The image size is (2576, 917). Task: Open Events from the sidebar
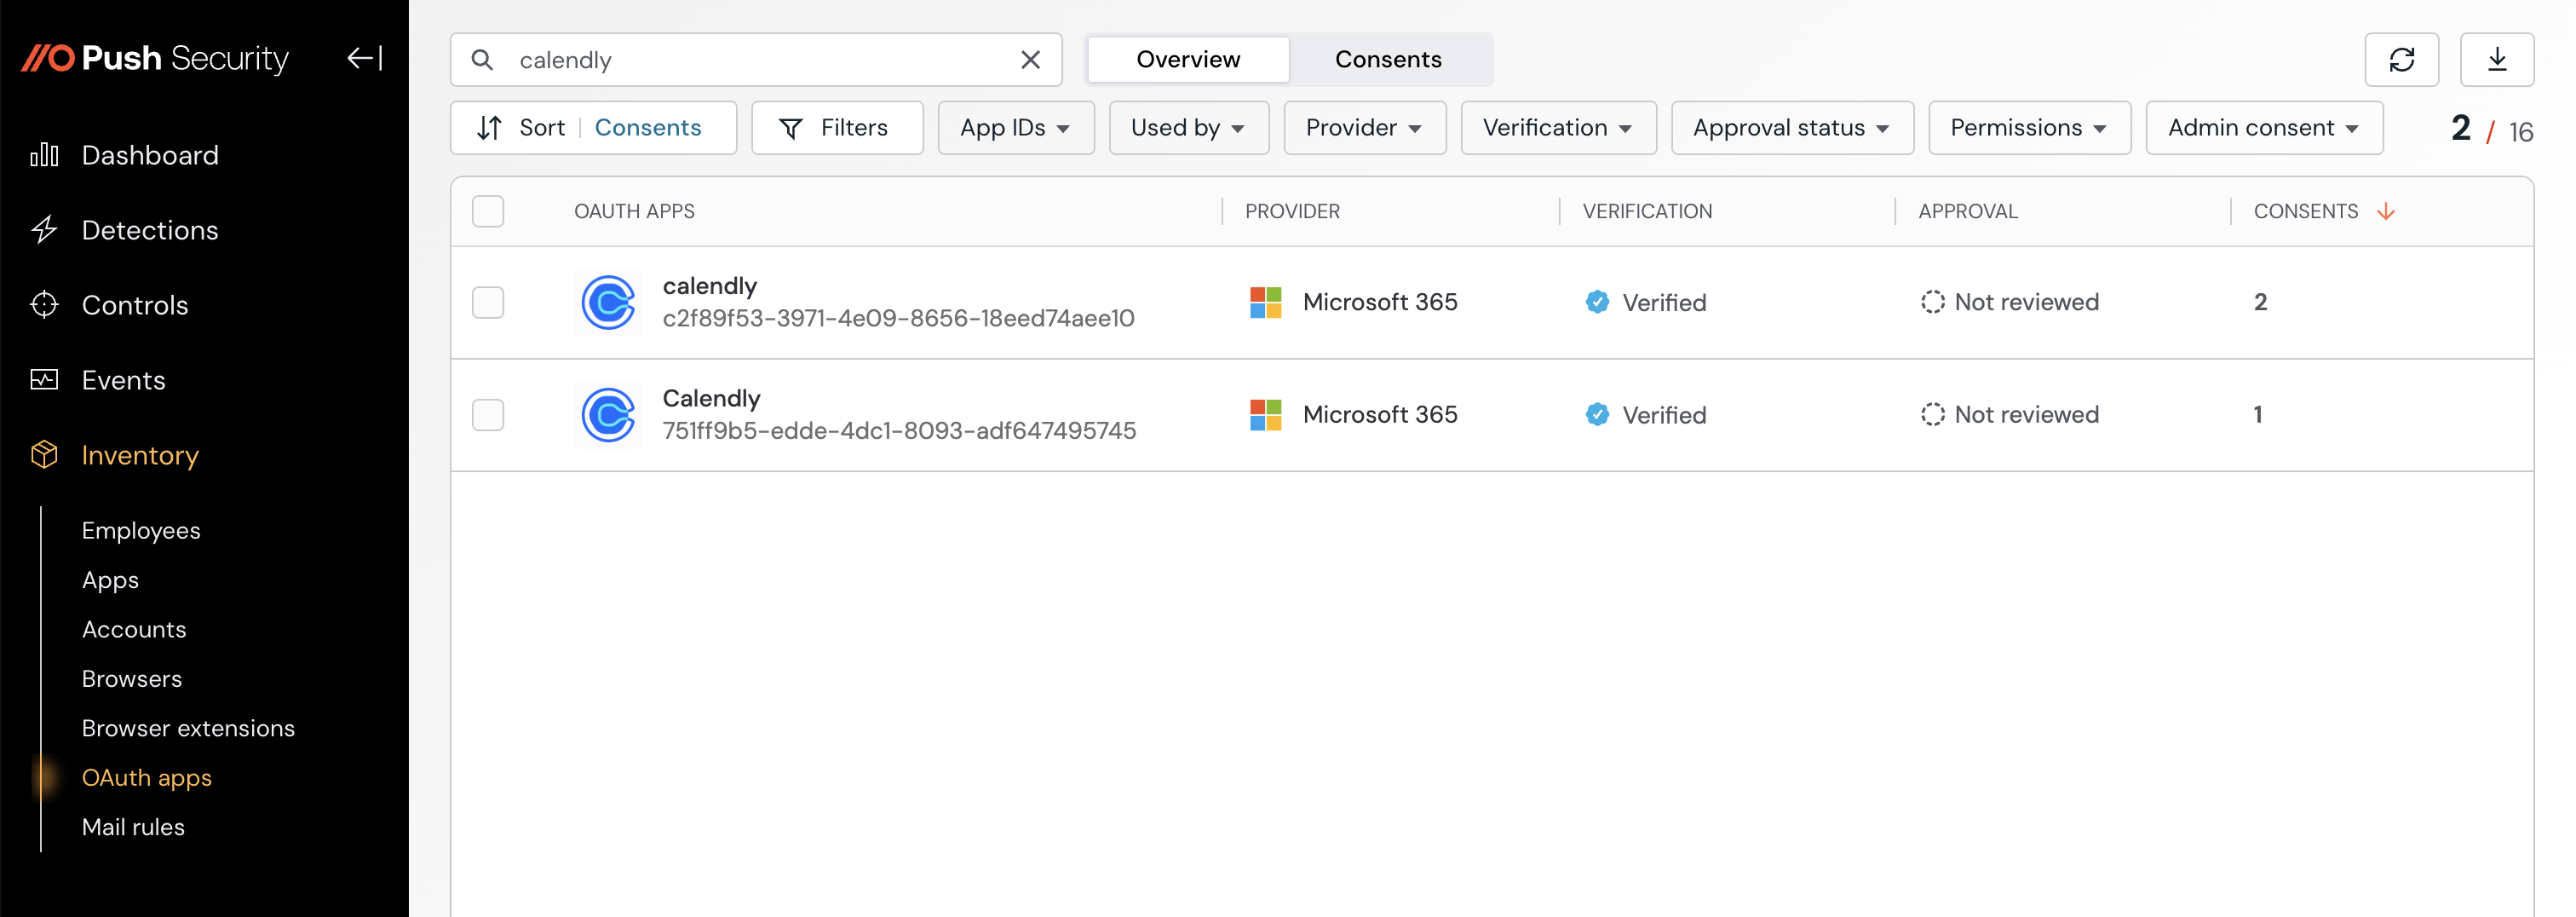(x=123, y=380)
